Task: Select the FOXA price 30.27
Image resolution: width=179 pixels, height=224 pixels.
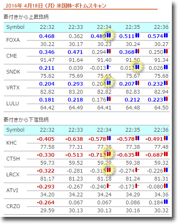Action: [x=161, y=44]
